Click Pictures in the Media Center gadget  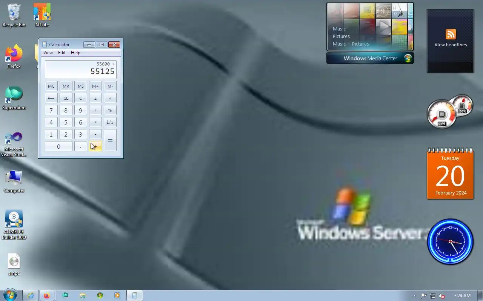click(x=341, y=36)
